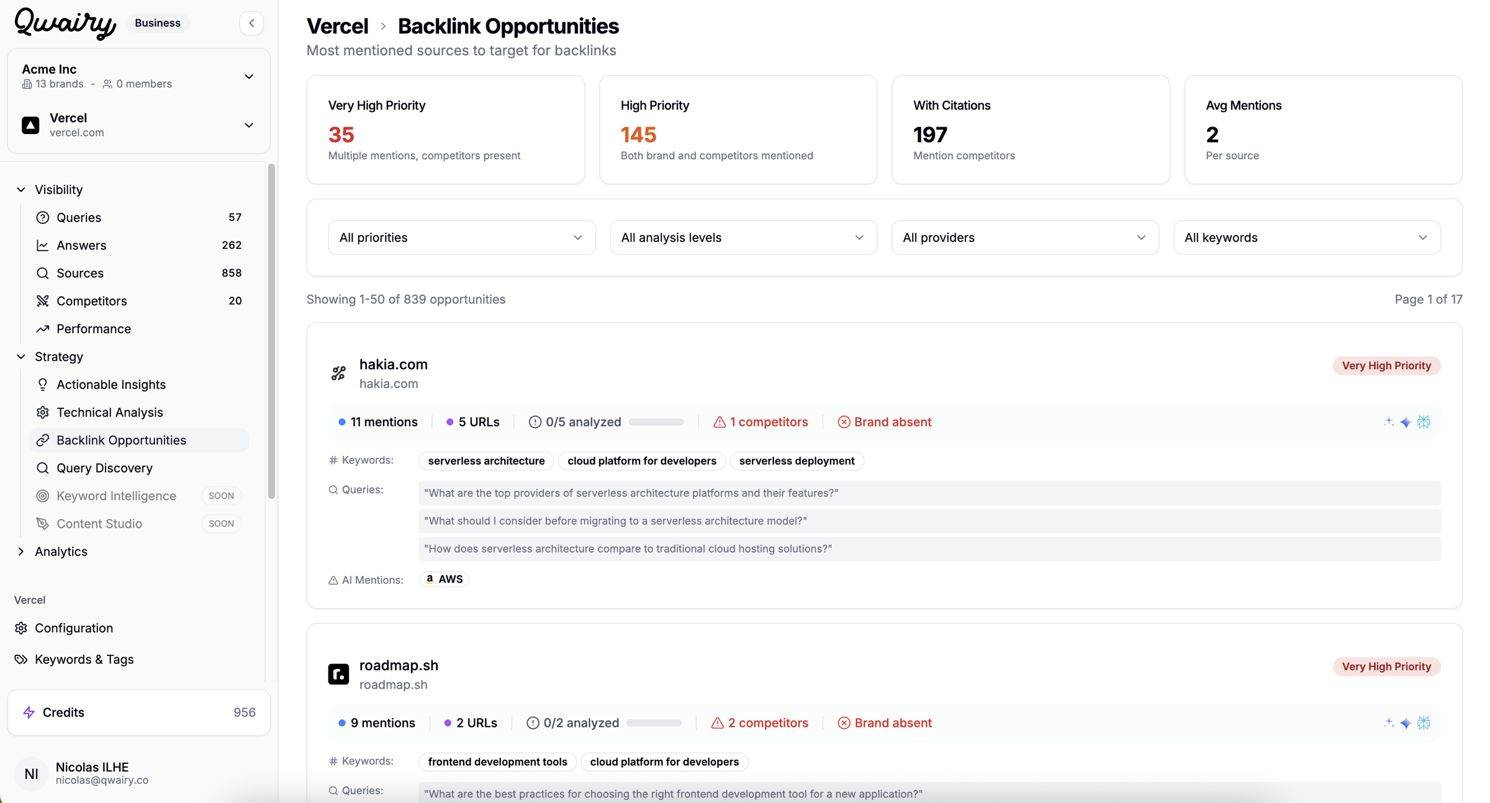Click the Configuration gear icon
1490x803 pixels.
21,628
